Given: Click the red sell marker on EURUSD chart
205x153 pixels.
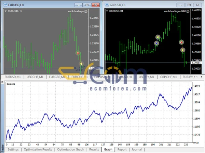Looking at the screenshot, I should pos(78,53).
